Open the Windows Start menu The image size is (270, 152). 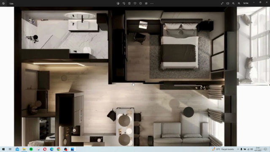click(x=3, y=149)
